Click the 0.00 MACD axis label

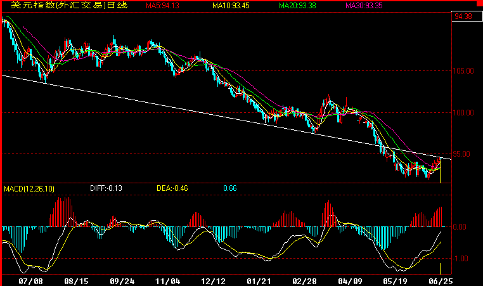coord(460,227)
